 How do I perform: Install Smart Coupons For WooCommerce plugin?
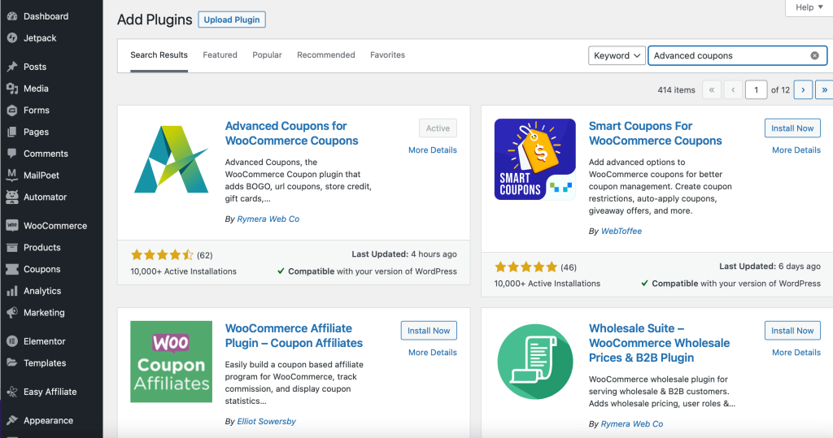pos(792,128)
